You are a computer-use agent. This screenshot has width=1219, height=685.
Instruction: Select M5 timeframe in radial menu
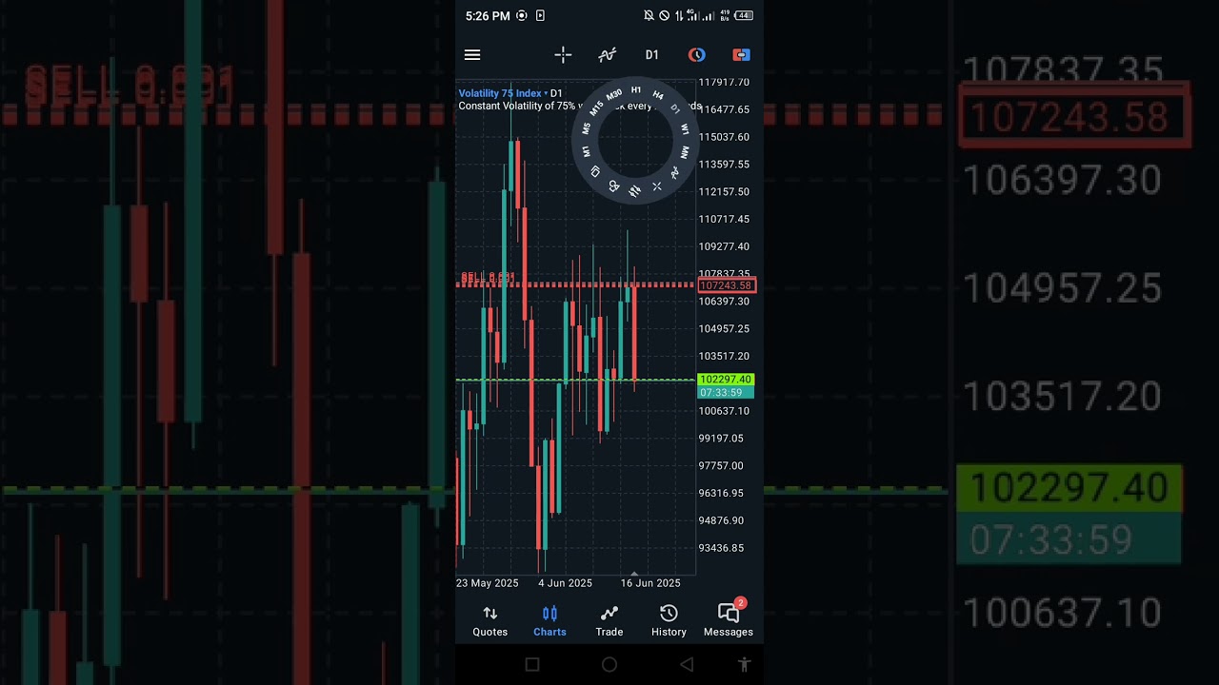tap(587, 128)
